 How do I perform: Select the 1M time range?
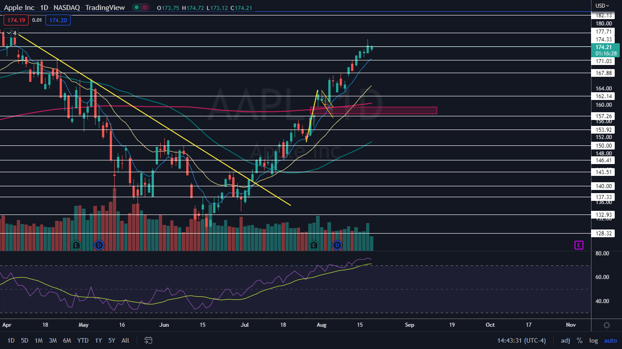click(x=39, y=340)
